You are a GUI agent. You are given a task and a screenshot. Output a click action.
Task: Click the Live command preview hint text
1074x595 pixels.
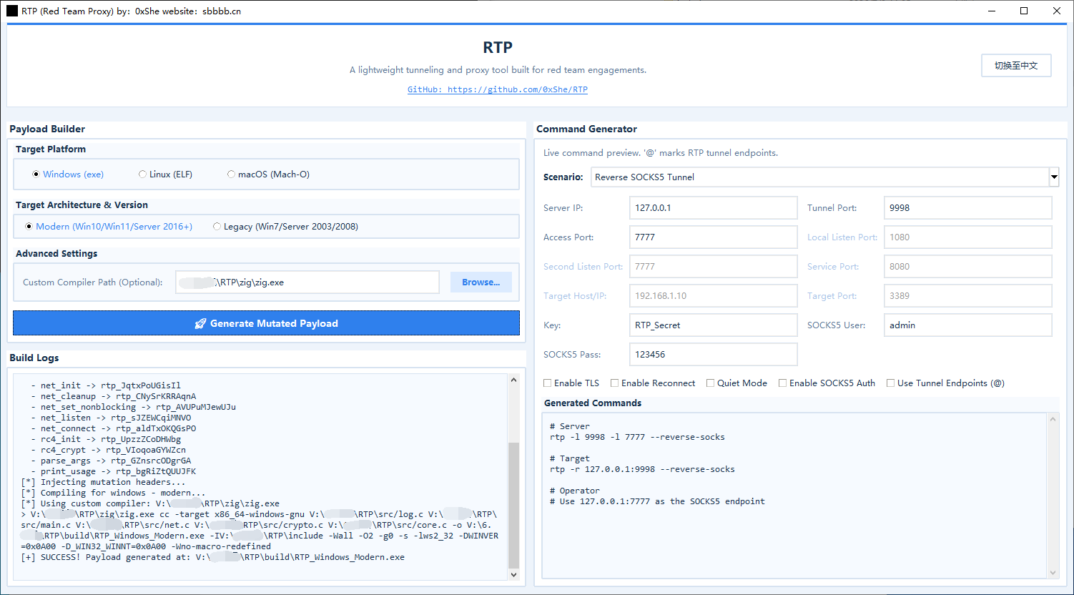[661, 153]
